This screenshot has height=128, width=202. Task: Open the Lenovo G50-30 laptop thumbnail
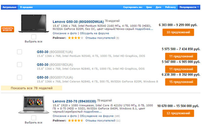pyautogui.click(x=34, y=23)
